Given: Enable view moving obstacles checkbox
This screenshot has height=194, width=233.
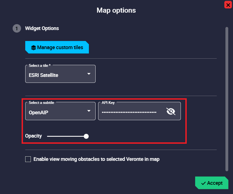Looking at the screenshot, I should pos(28,159).
